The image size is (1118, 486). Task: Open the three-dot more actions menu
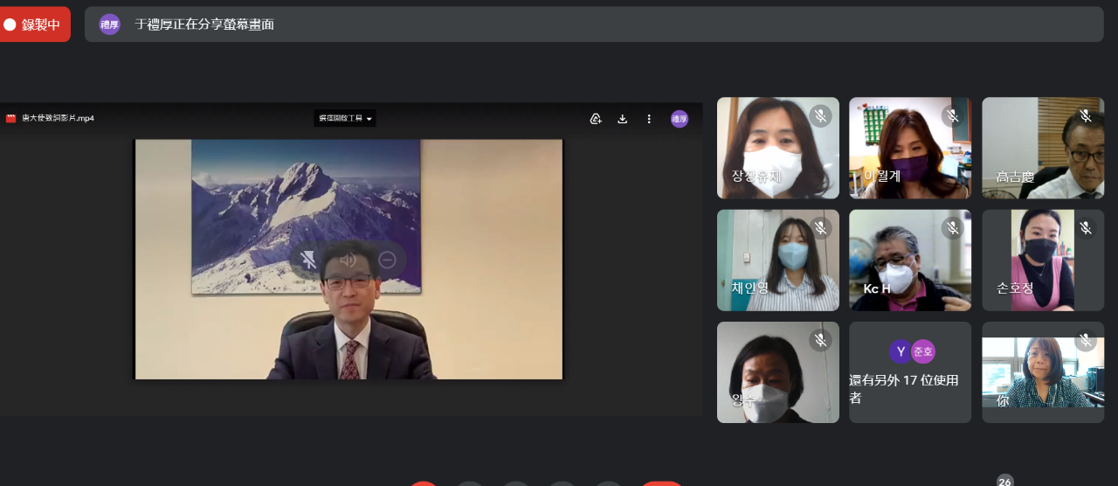[x=649, y=119]
